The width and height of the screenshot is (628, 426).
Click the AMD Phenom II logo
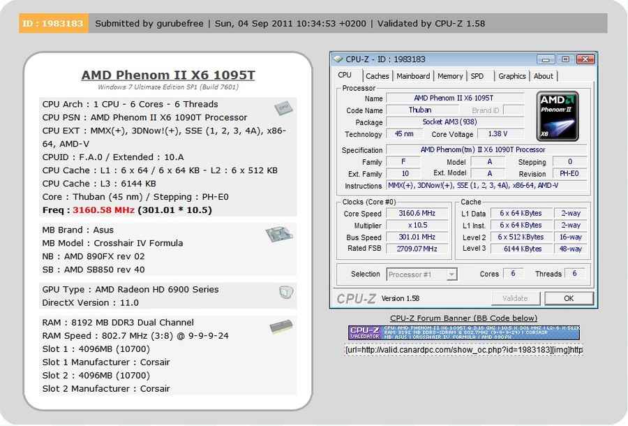[x=558, y=116]
